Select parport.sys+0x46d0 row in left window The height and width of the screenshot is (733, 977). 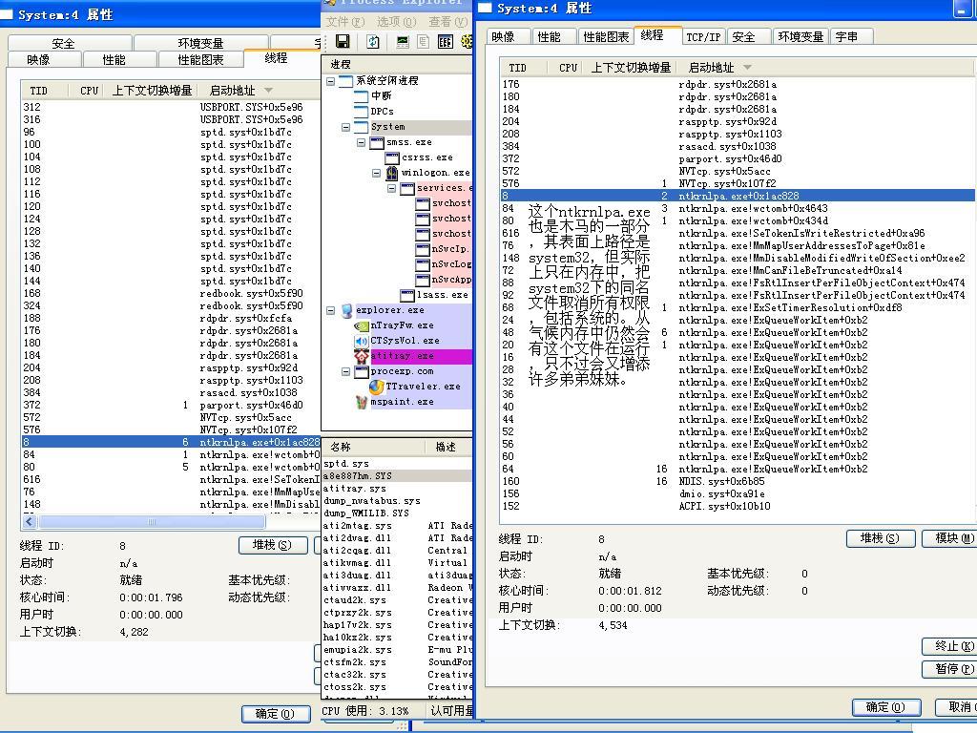171,405
